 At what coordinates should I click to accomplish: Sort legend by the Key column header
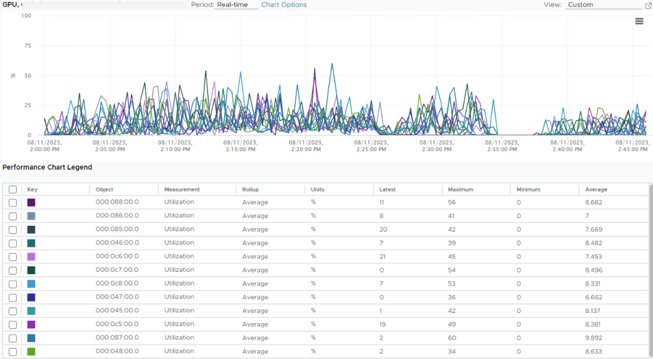[32, 189]
